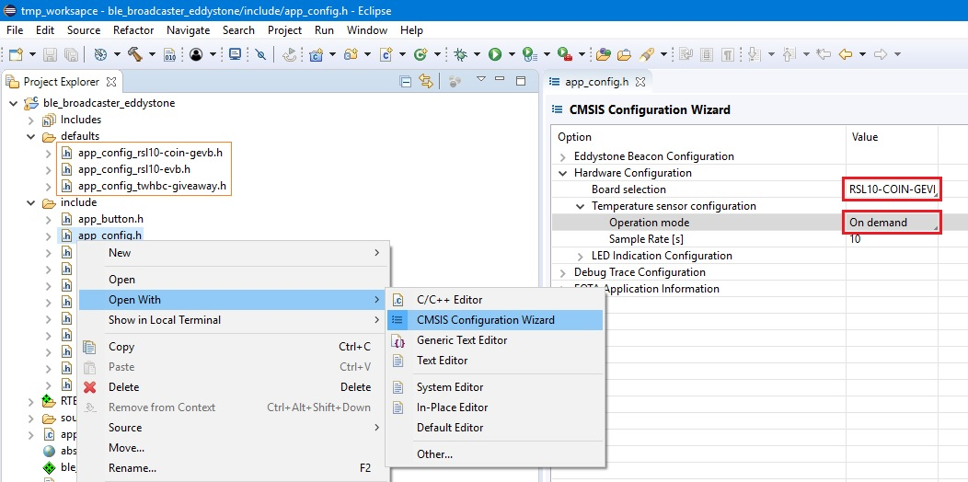Open the Run button dropdown arrow
Image resolution: width=968 pixels, height=482 pixels.
point(512,55)
